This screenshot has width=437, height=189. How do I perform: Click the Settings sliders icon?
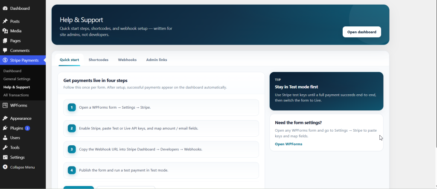tap(5, 158)
